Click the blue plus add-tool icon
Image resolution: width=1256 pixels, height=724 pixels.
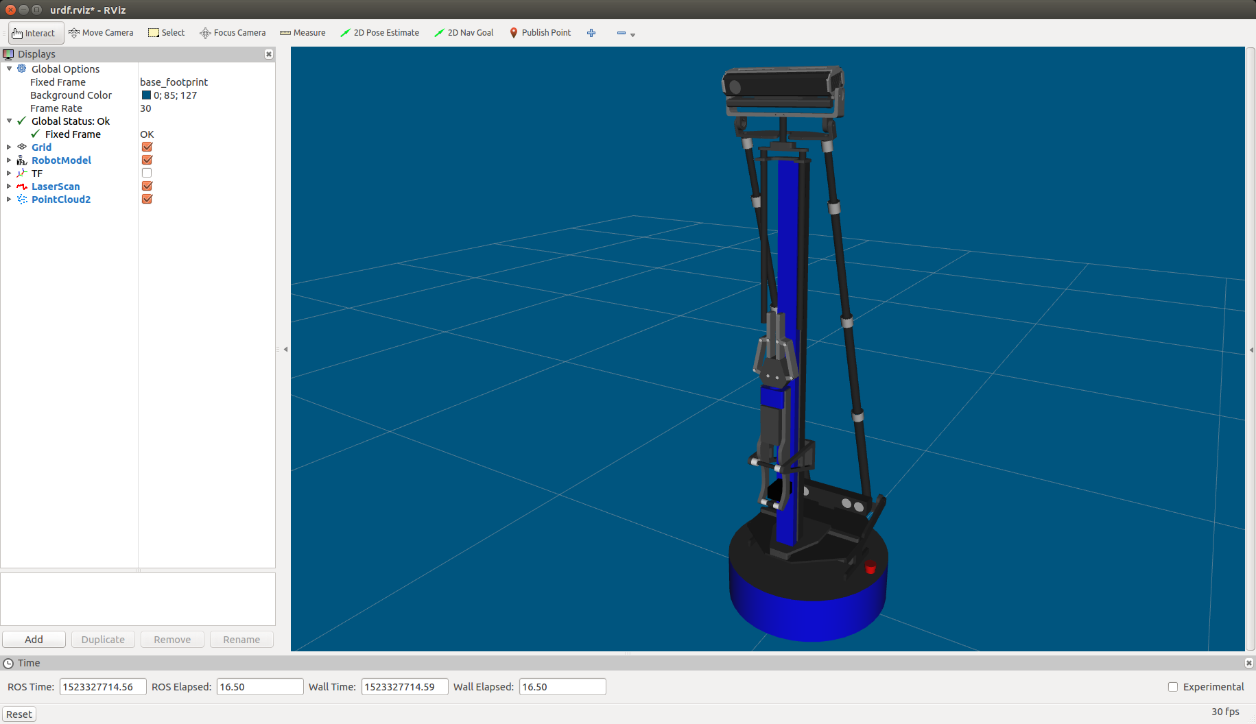pos(591,33)
